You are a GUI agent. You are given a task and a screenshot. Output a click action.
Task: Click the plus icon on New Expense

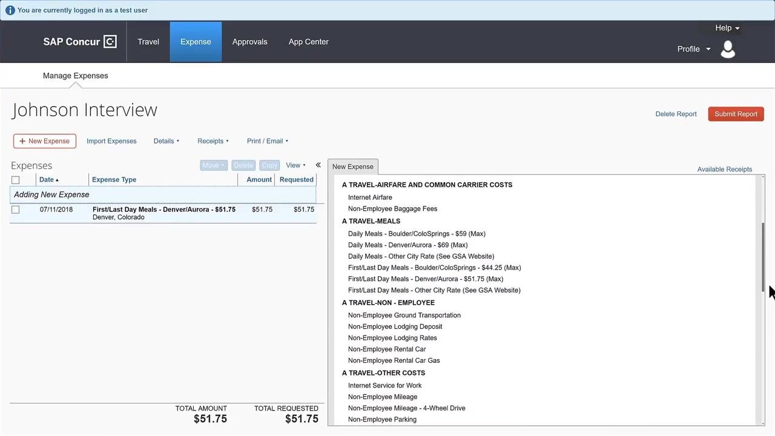(22, 141)
